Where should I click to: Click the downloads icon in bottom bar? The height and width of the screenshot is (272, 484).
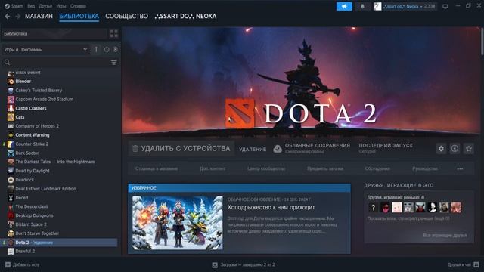215,264
